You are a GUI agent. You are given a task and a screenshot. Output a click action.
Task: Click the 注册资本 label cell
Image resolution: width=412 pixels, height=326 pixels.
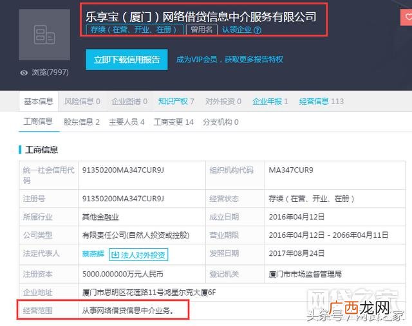pos(49,274)
